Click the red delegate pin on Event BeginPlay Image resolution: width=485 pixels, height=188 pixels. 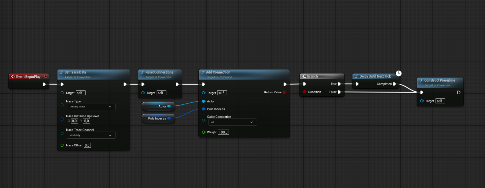point(46,77)
